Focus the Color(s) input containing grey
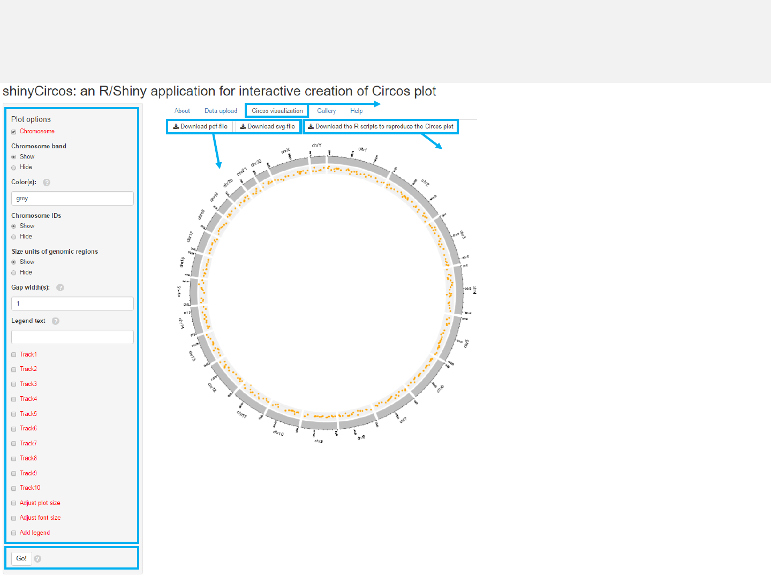Viewport: 771px width, 576px height. click(72, 199)
